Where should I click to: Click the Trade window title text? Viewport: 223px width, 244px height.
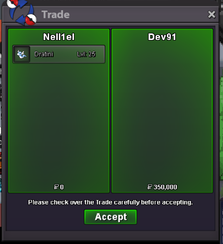coord(56,15)
